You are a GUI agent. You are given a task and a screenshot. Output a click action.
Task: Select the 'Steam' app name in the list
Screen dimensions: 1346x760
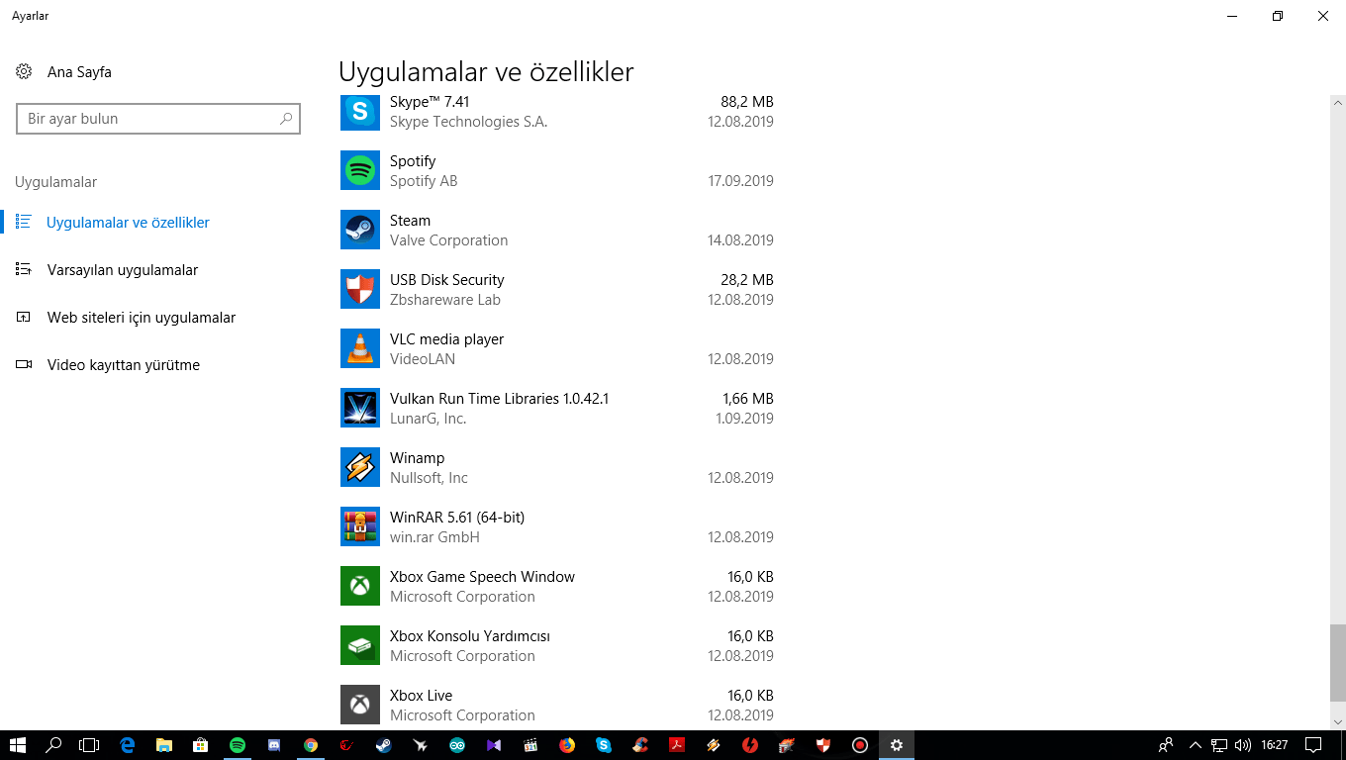(x=410, y=221)
